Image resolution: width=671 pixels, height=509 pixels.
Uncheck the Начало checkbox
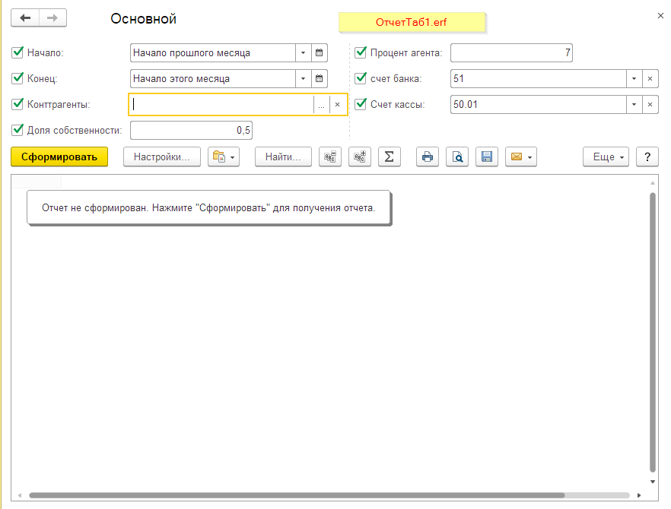pyautogui.click(x=18, y=53)
